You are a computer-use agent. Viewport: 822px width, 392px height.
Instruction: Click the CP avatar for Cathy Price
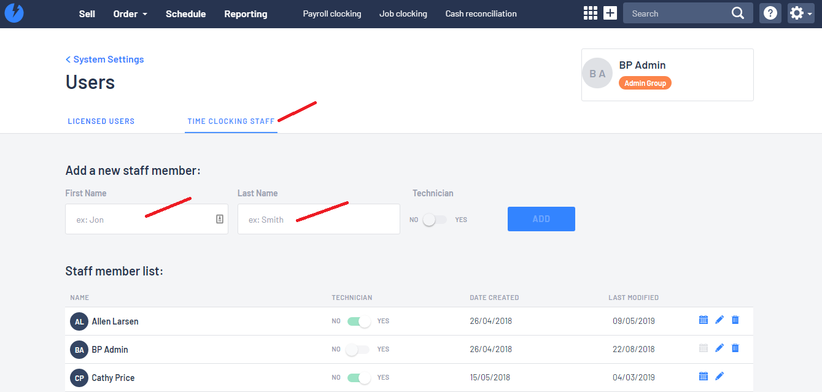(x=79, y=378)
